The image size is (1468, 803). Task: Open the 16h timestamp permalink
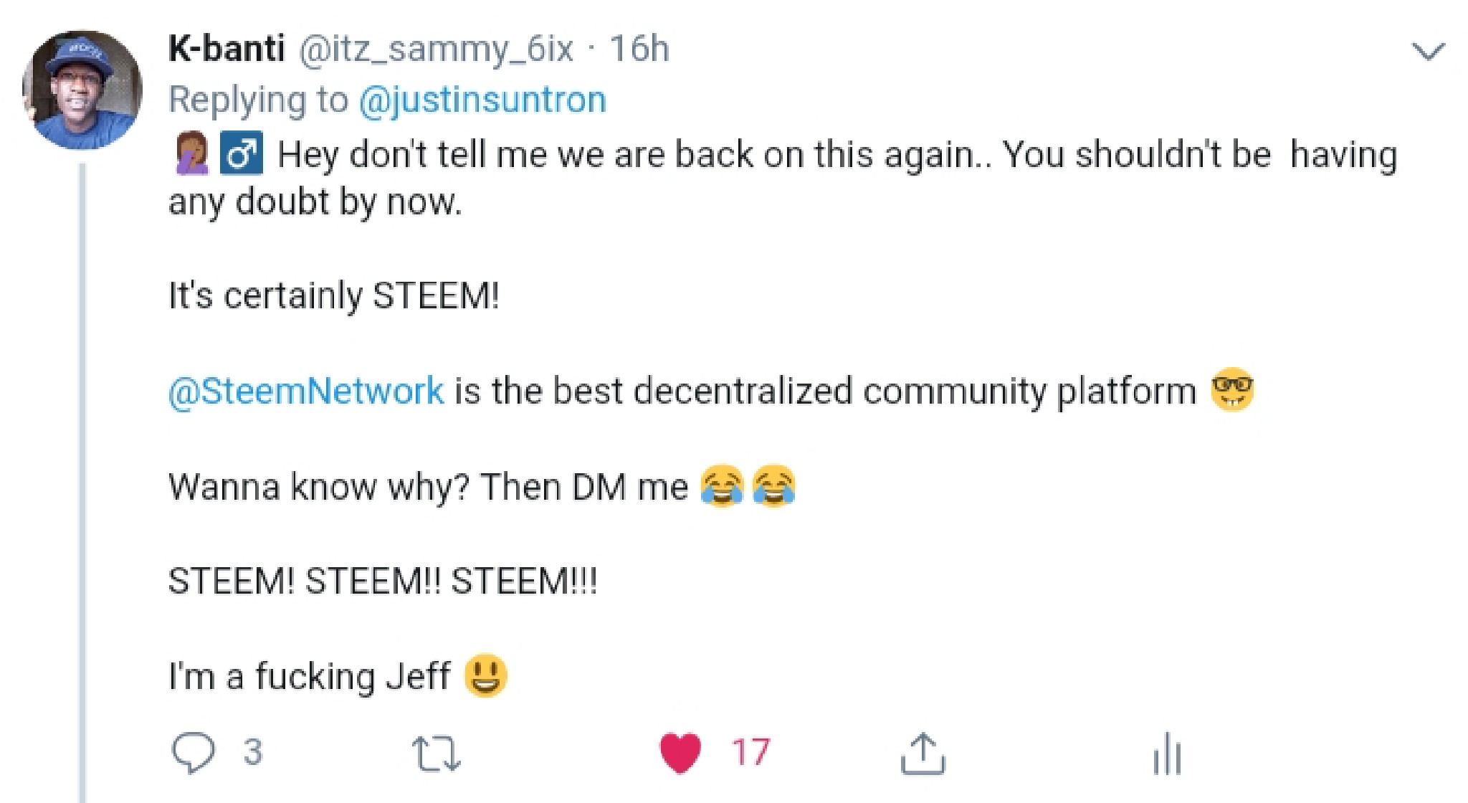tap(639, 49)
